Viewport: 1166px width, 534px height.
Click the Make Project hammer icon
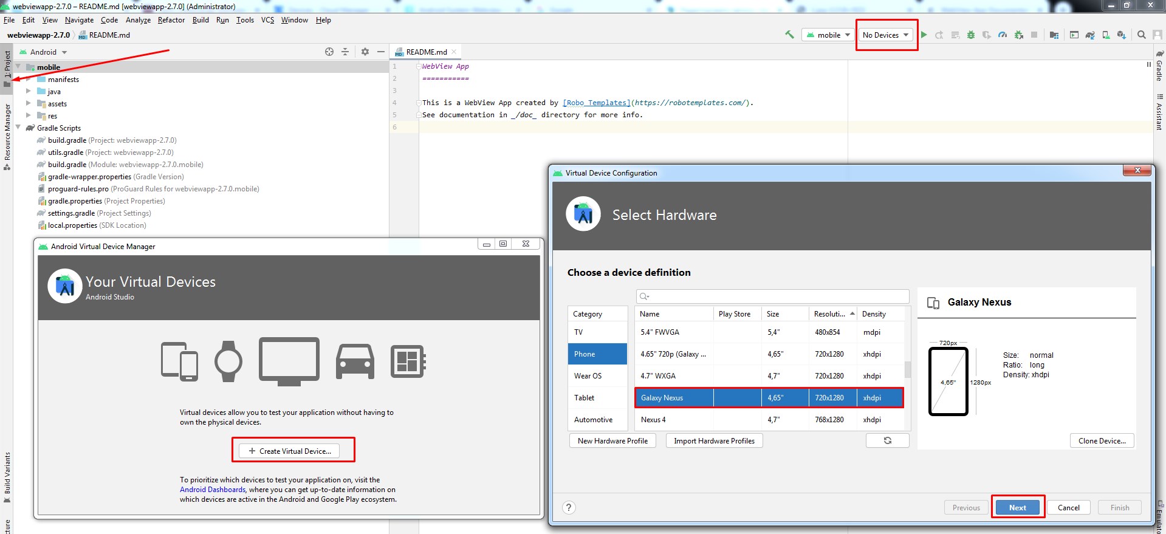pyautogui.click(x=789, y=35)
